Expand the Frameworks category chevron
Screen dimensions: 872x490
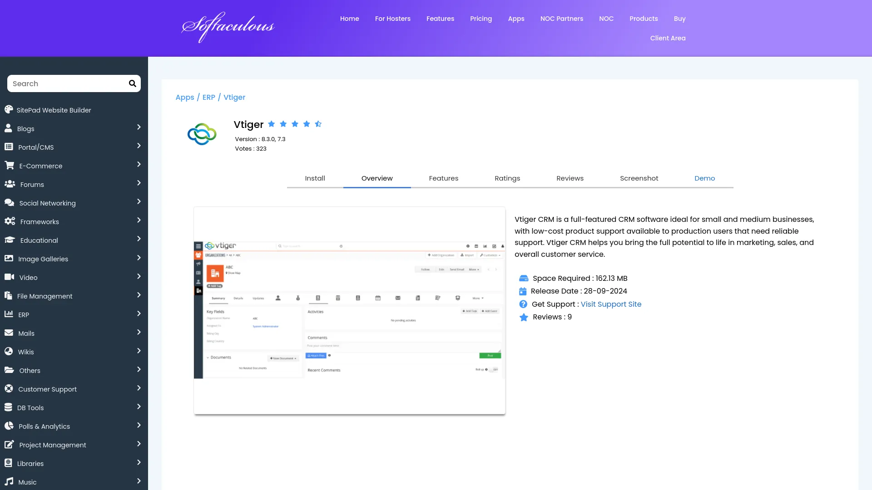(x=139, y=220)
